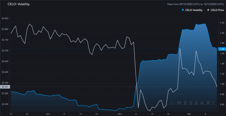Click the 1.00 volatility axis label
The image size is (226, 116).
[222, 84]
